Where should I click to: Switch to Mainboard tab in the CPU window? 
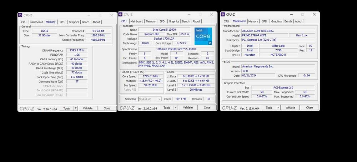coord(137,21)
